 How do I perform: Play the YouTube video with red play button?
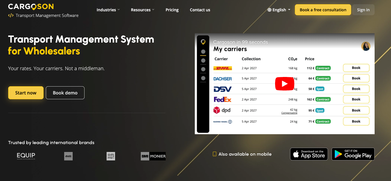(x=285, y=84)
